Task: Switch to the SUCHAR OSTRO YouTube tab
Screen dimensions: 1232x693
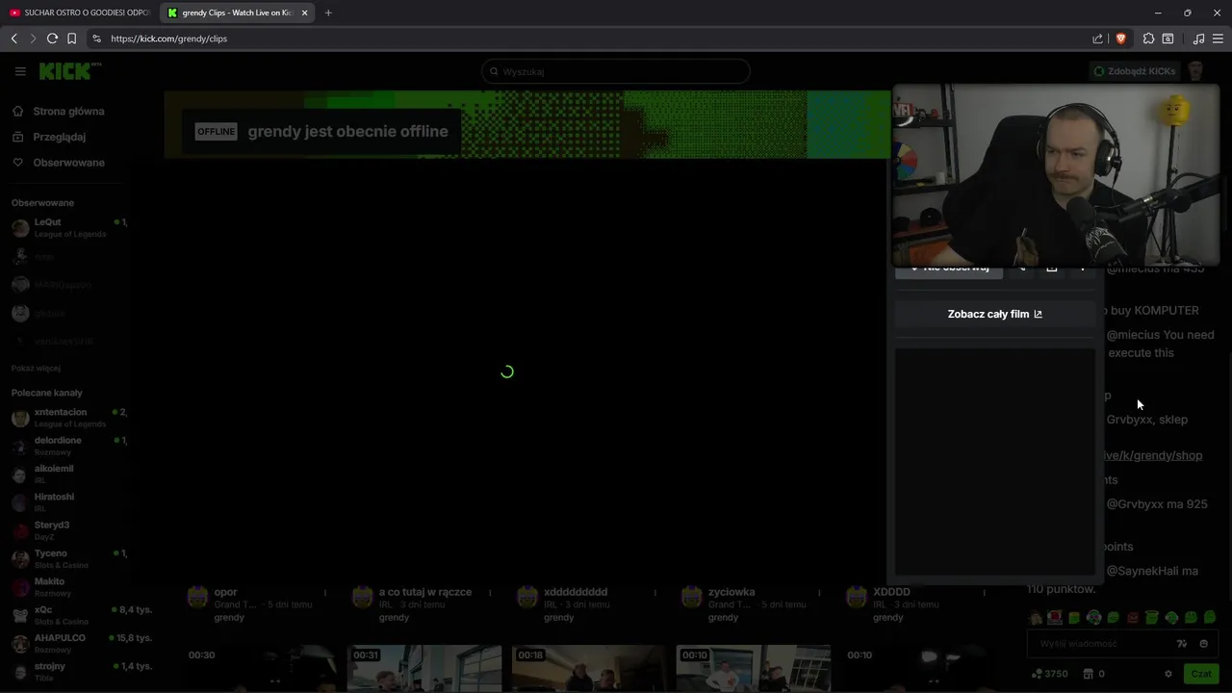Action: (x=79, y=13)
